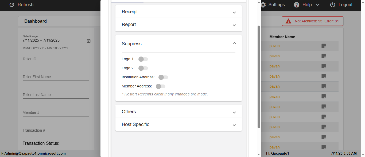This screenshot has height=157, width=365.
Task: Open the Settings gear icon
Action: [x=263, y=5]
